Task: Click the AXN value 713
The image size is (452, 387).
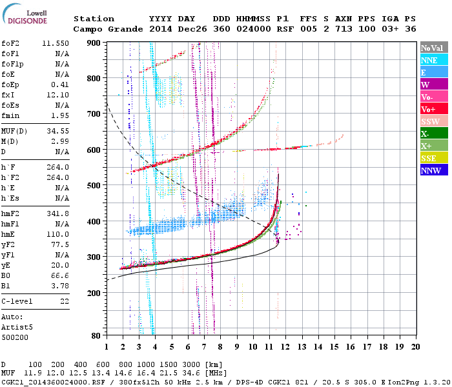Action: click(x=344, y=29)
